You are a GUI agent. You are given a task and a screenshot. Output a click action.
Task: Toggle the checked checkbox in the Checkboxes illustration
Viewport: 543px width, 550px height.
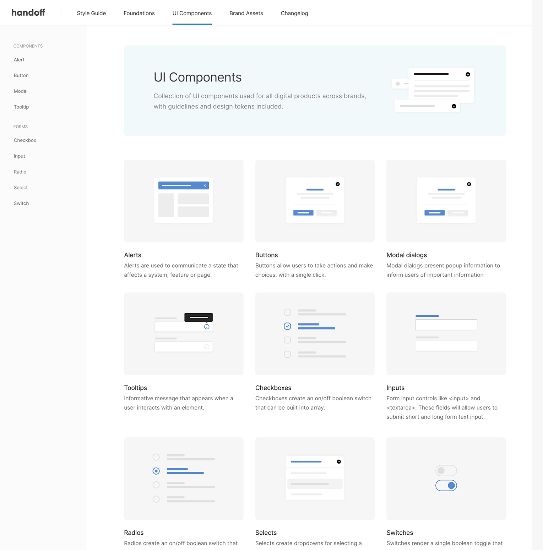click(x=287, y=326)
